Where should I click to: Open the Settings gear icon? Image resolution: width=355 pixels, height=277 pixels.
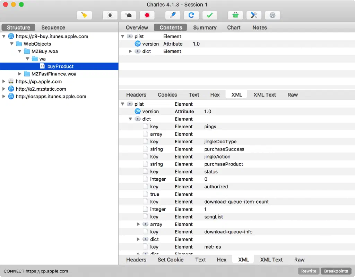tap(272, 15)
